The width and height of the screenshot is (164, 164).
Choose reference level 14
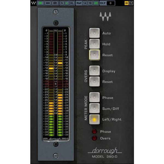click(85, 3)
